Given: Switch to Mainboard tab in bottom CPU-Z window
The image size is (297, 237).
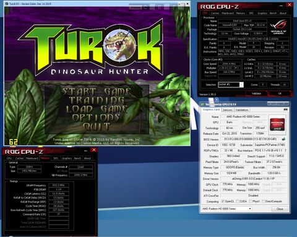Looking at the screenshot, I should (32, 158).
